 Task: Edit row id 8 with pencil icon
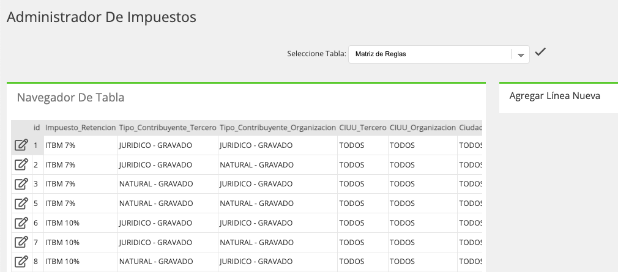[x=21, y=262]
